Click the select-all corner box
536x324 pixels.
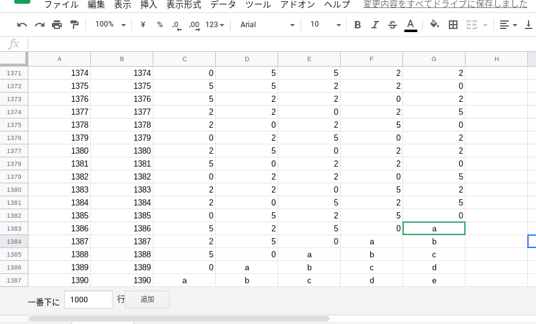14,59
